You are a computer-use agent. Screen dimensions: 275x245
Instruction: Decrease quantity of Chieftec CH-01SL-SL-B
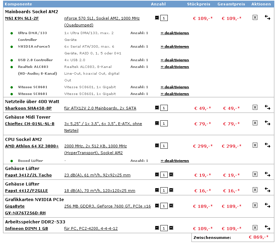tap(157, 123)
